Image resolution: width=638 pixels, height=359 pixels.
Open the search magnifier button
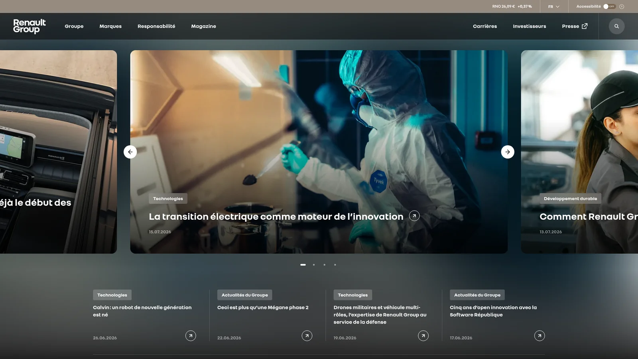[x=616, y=26]
